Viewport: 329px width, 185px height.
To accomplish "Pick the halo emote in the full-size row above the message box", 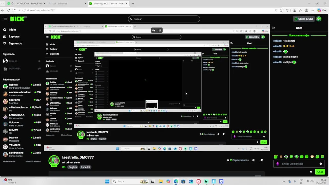I will [x=276, y=156].
